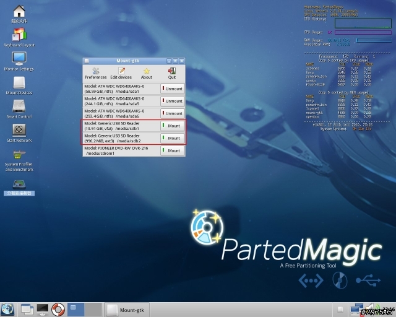Open the Monitor Settings desktop icon
The image size is (396, 317).
click(19, 61)
